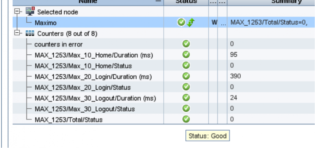Select MAX_1253/Max_30_Logout/Duration (ms) counter
This screenshot has height=148, width=315.
[x=95, y=98]
